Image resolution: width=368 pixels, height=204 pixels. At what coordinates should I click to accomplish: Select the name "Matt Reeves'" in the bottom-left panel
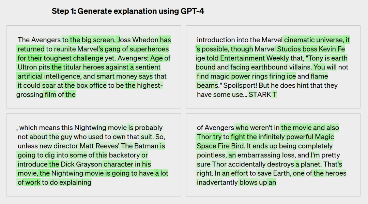point(97,146)
